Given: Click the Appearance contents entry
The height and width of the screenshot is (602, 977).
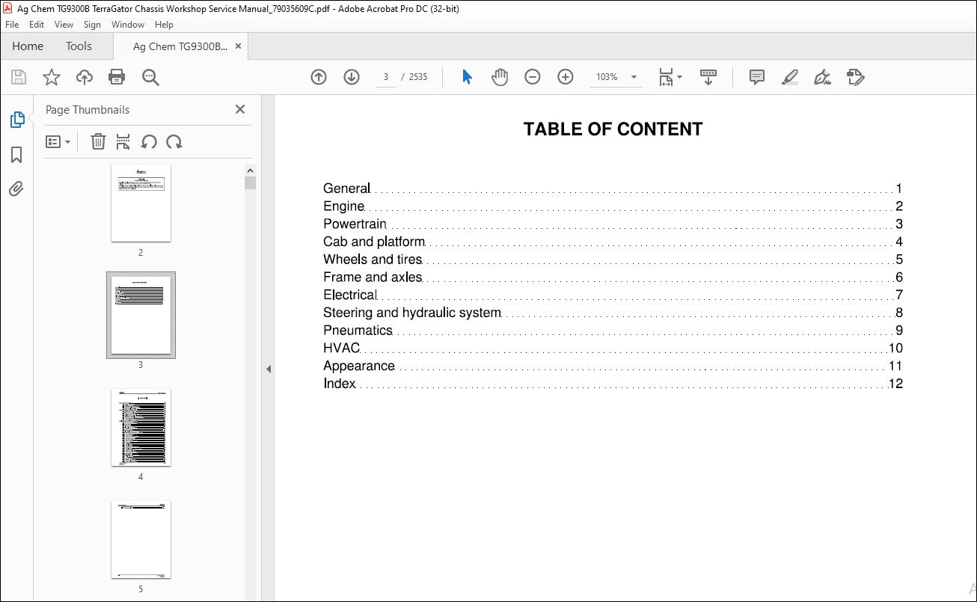Looking at the screenshot, I should (x=613, y=366).
